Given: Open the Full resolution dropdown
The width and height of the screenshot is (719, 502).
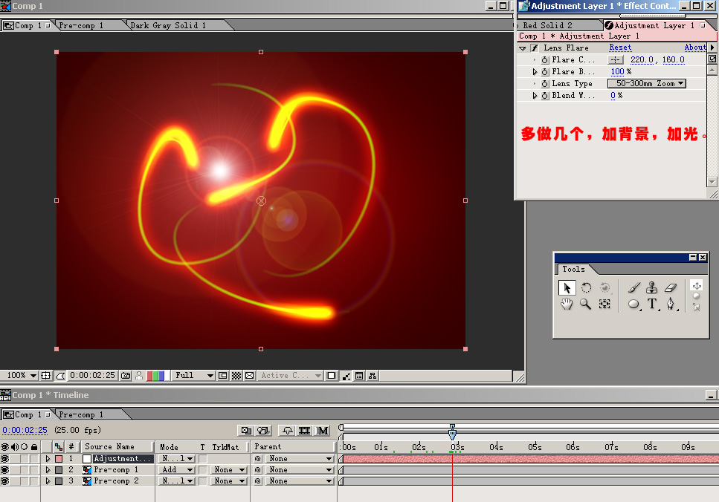Looking at the screenshot, I should (193, 376).
